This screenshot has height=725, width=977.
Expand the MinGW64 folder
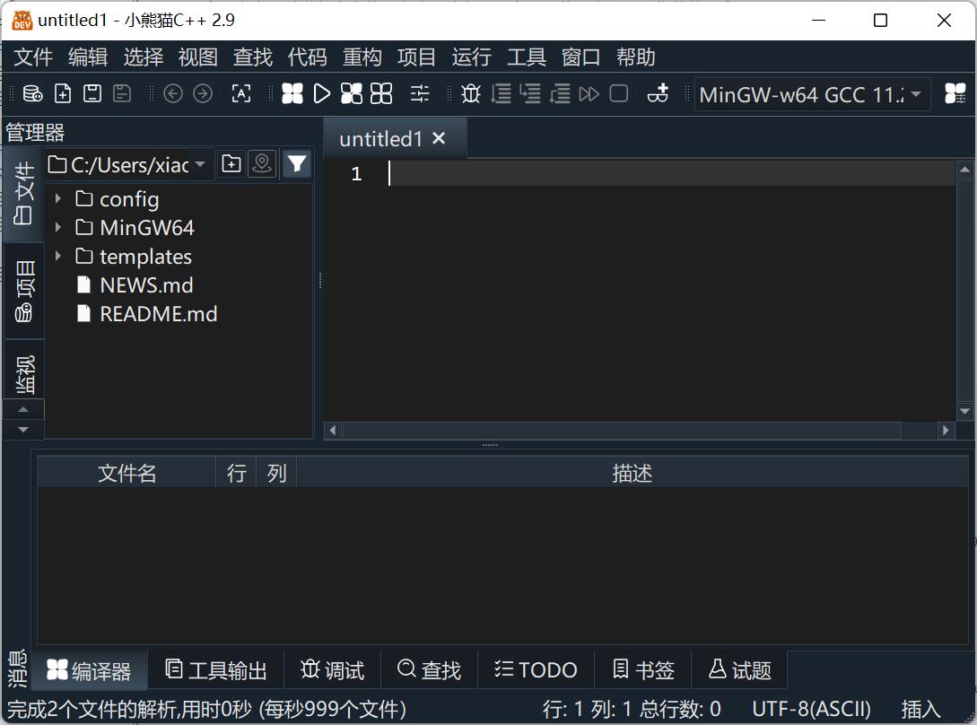click(x=58, y=227)
